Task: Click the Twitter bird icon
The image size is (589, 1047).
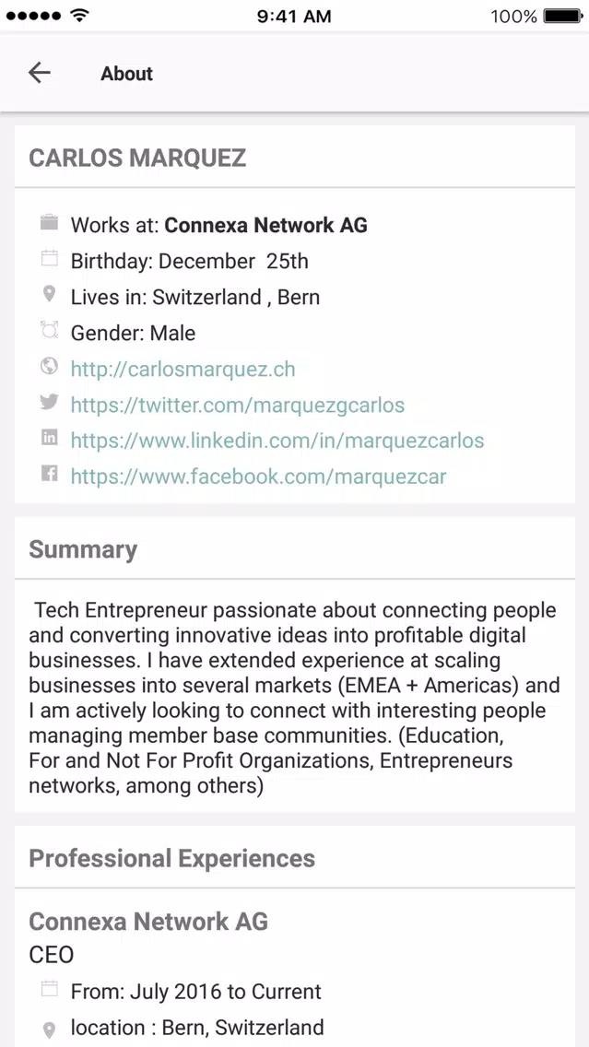Action: (x=50, y=402)
